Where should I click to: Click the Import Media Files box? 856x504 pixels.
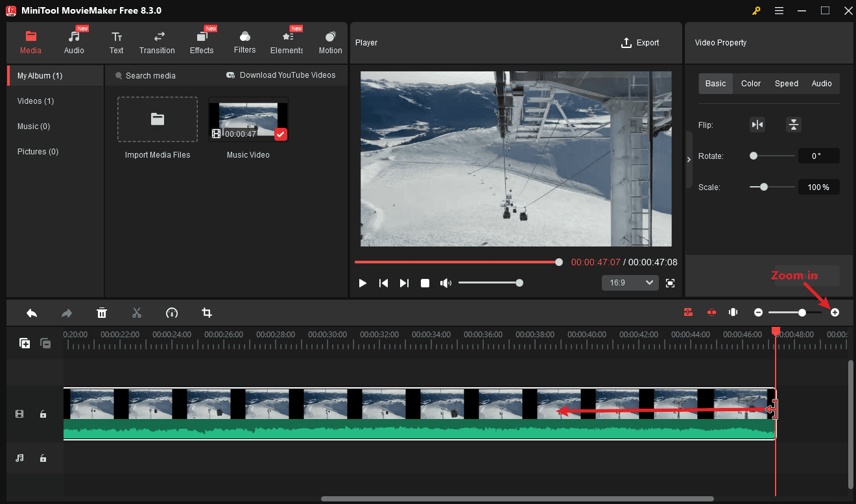point(158,119)
